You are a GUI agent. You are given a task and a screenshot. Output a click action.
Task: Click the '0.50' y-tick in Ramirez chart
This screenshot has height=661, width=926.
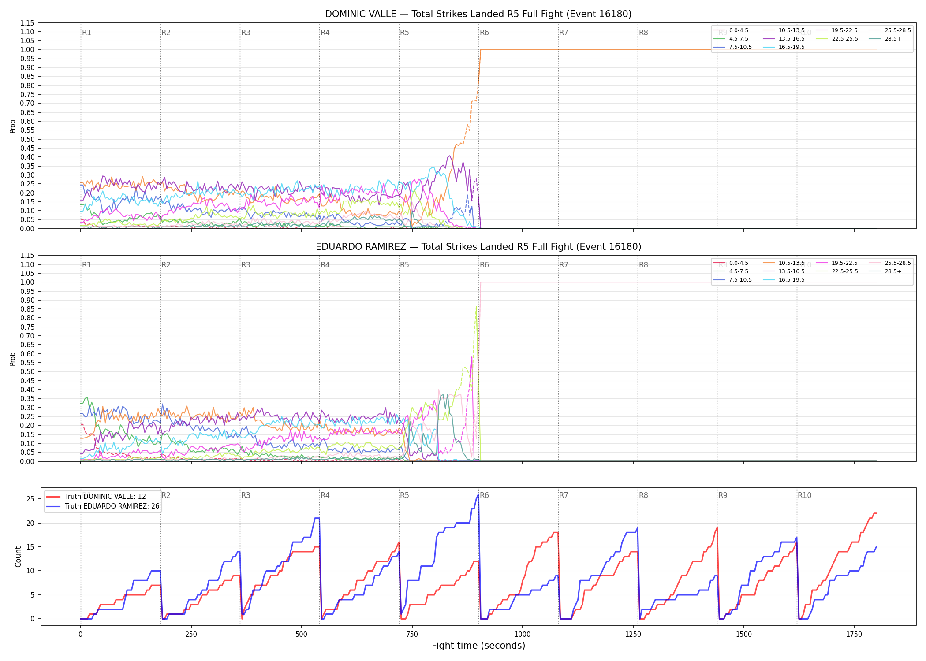click(27, 372)
